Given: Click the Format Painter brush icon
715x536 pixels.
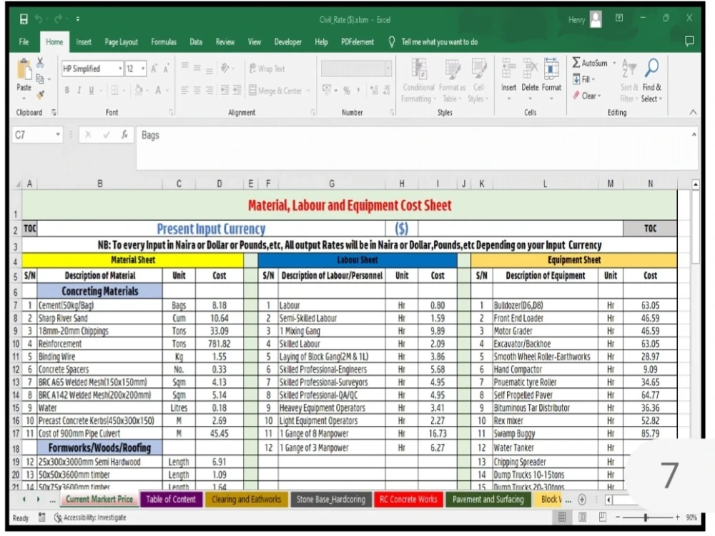Looking at the screenshot, I should point(40,95).
